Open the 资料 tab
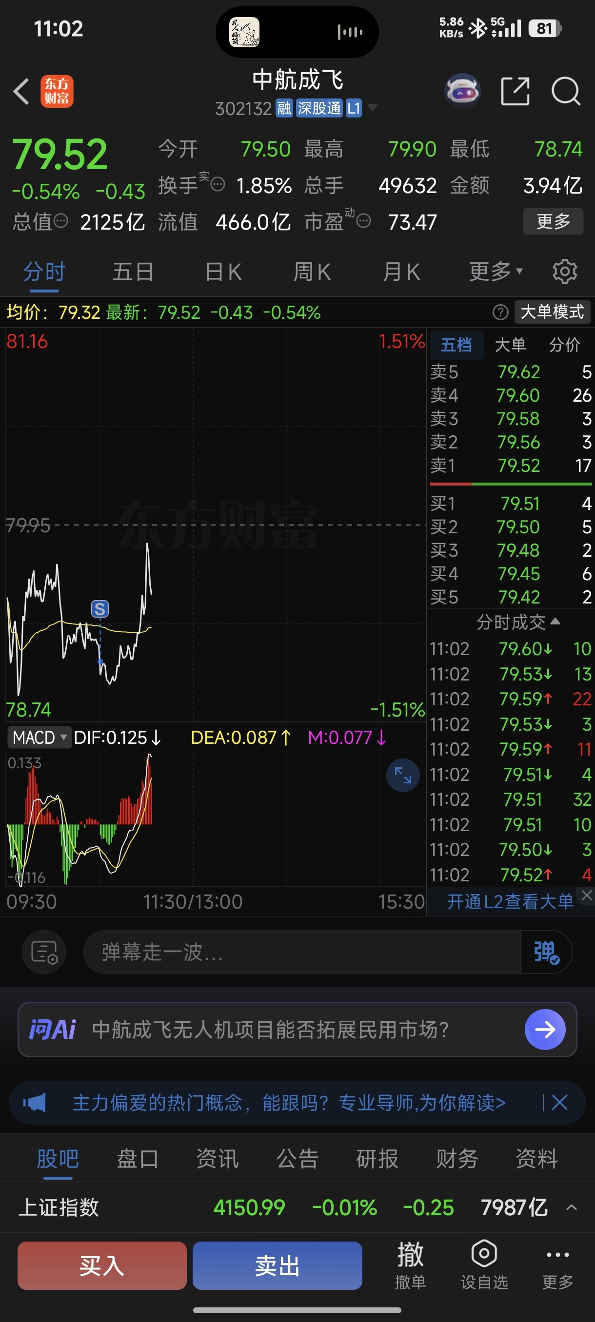The image size is (595, 1322). pyautogui.click(x=536, y=1159)
